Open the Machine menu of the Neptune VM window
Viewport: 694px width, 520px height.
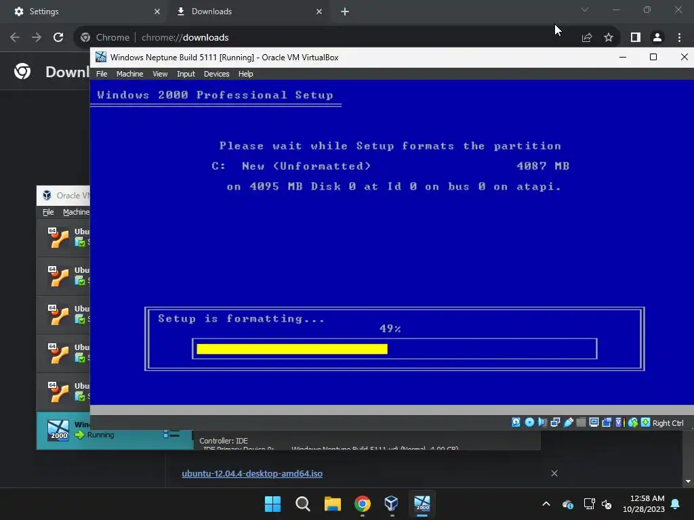pyautogui.click(x=129, y=74)
